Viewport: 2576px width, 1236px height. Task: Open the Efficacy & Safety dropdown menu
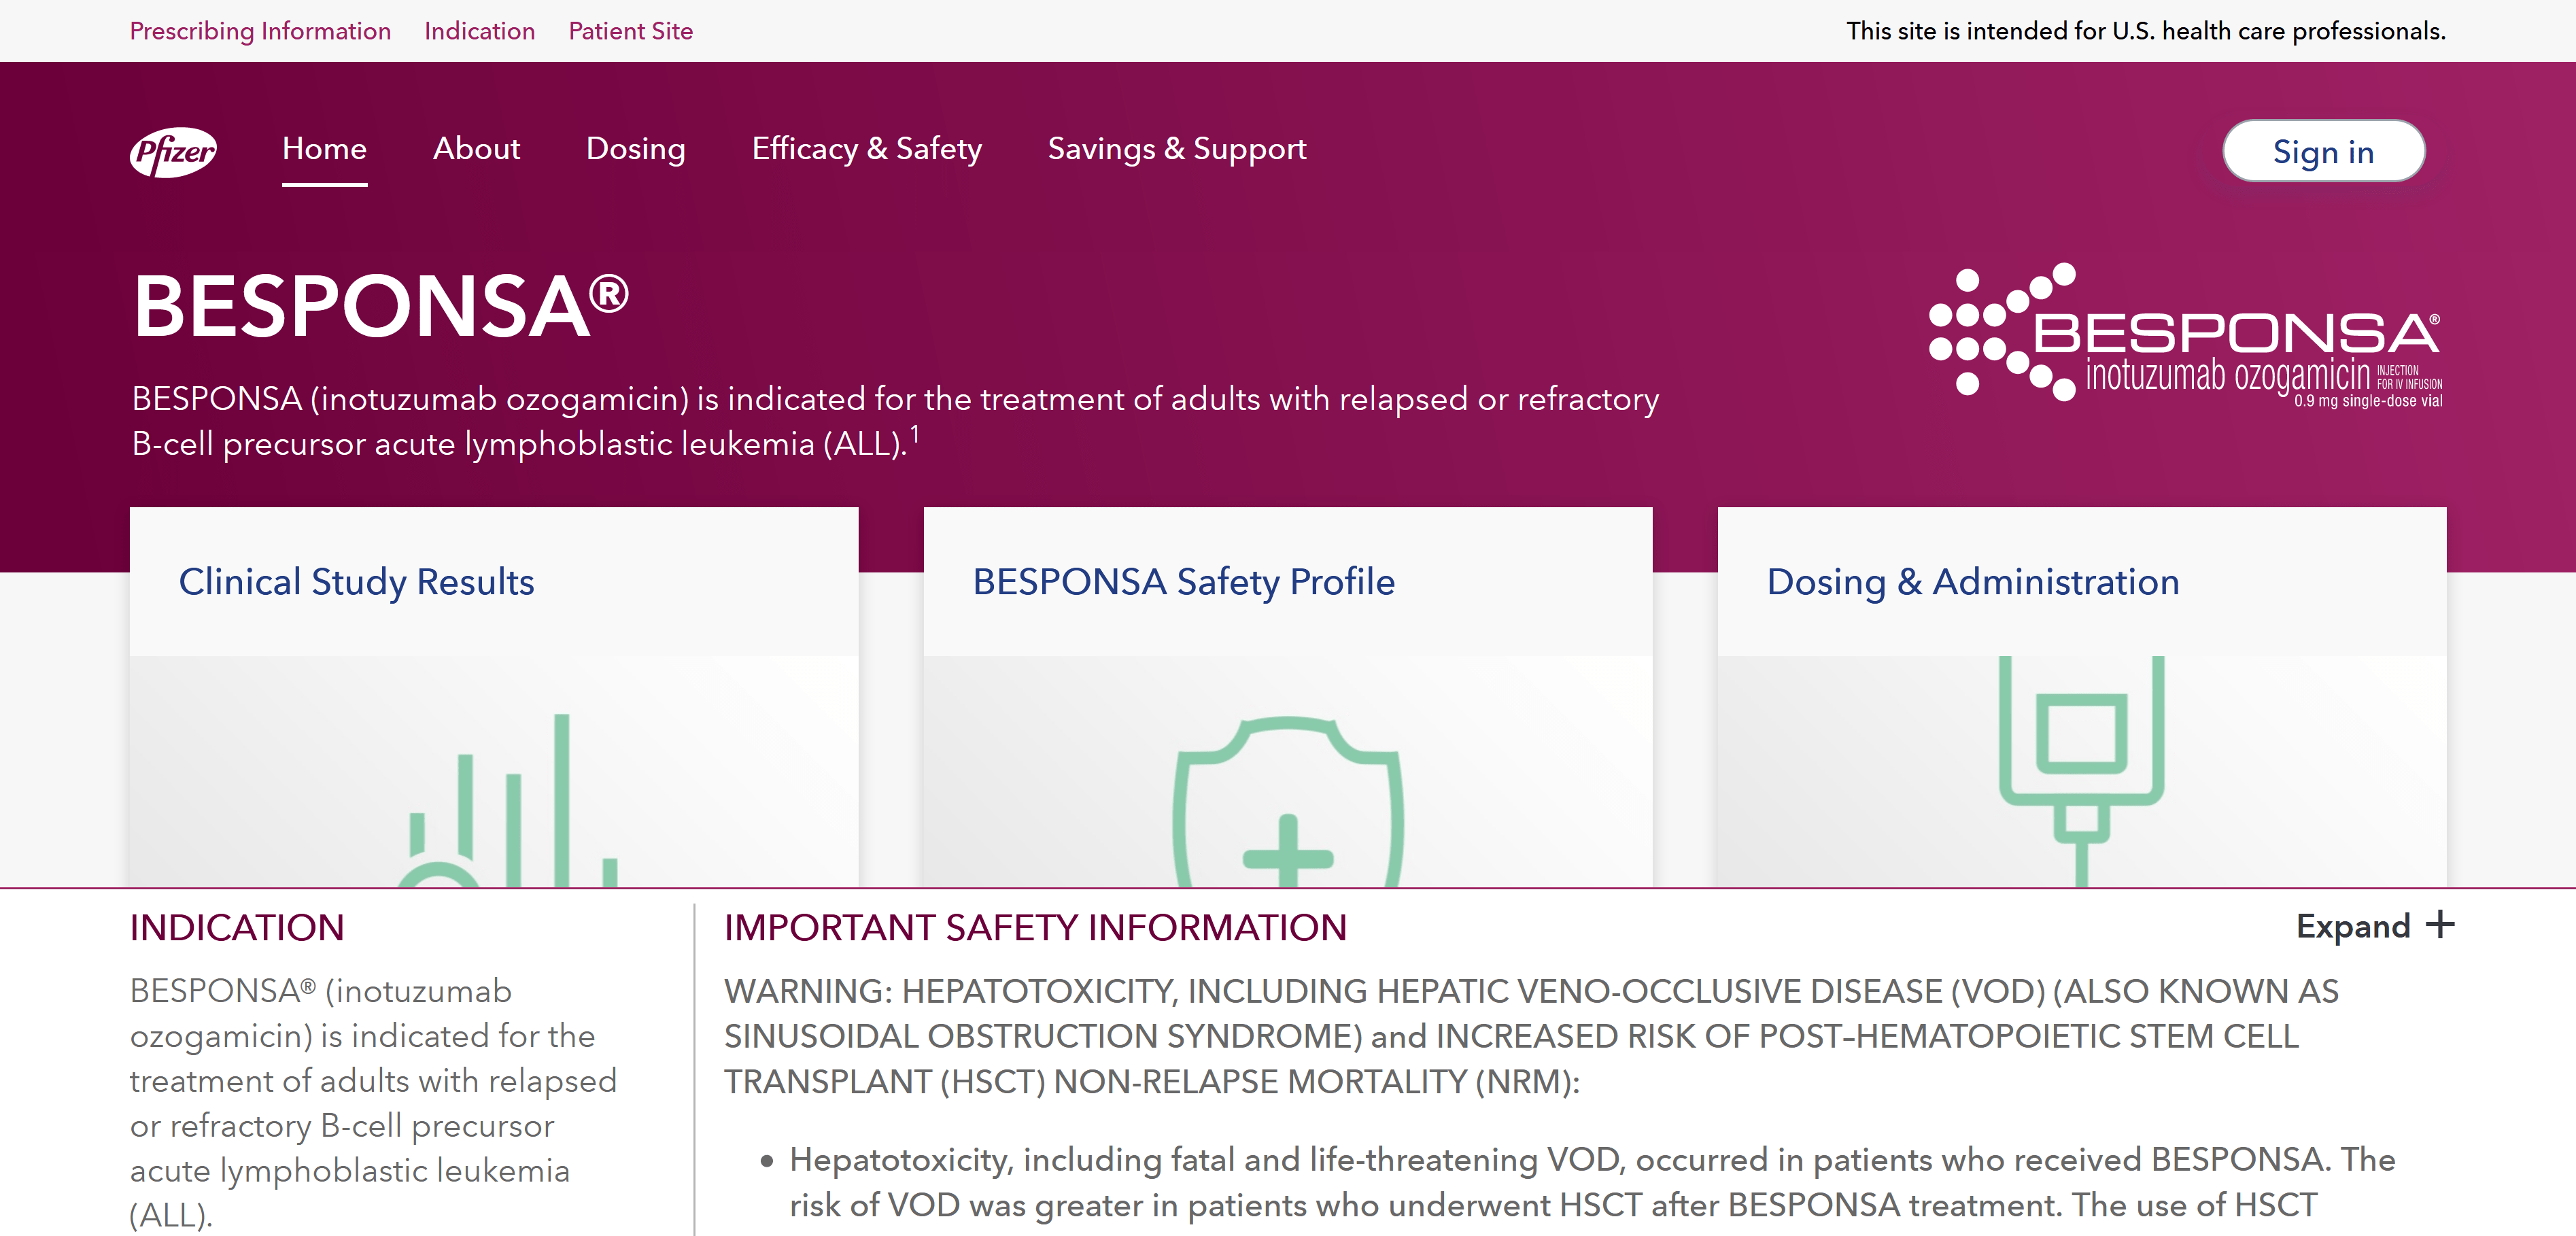click(x=864, y=151)
